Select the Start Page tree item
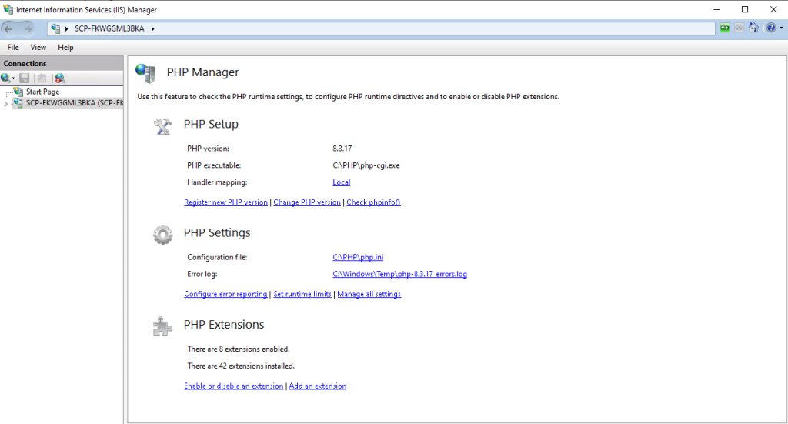Image resolution: width=788 pixels, height=424 pixels. [x=43, y=92]
